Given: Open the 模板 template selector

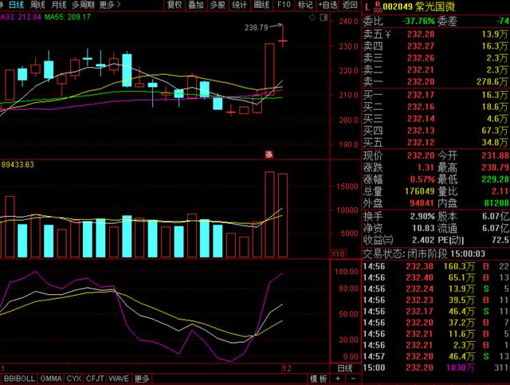Looking at the screenshot, I should [x=318, y=379].
